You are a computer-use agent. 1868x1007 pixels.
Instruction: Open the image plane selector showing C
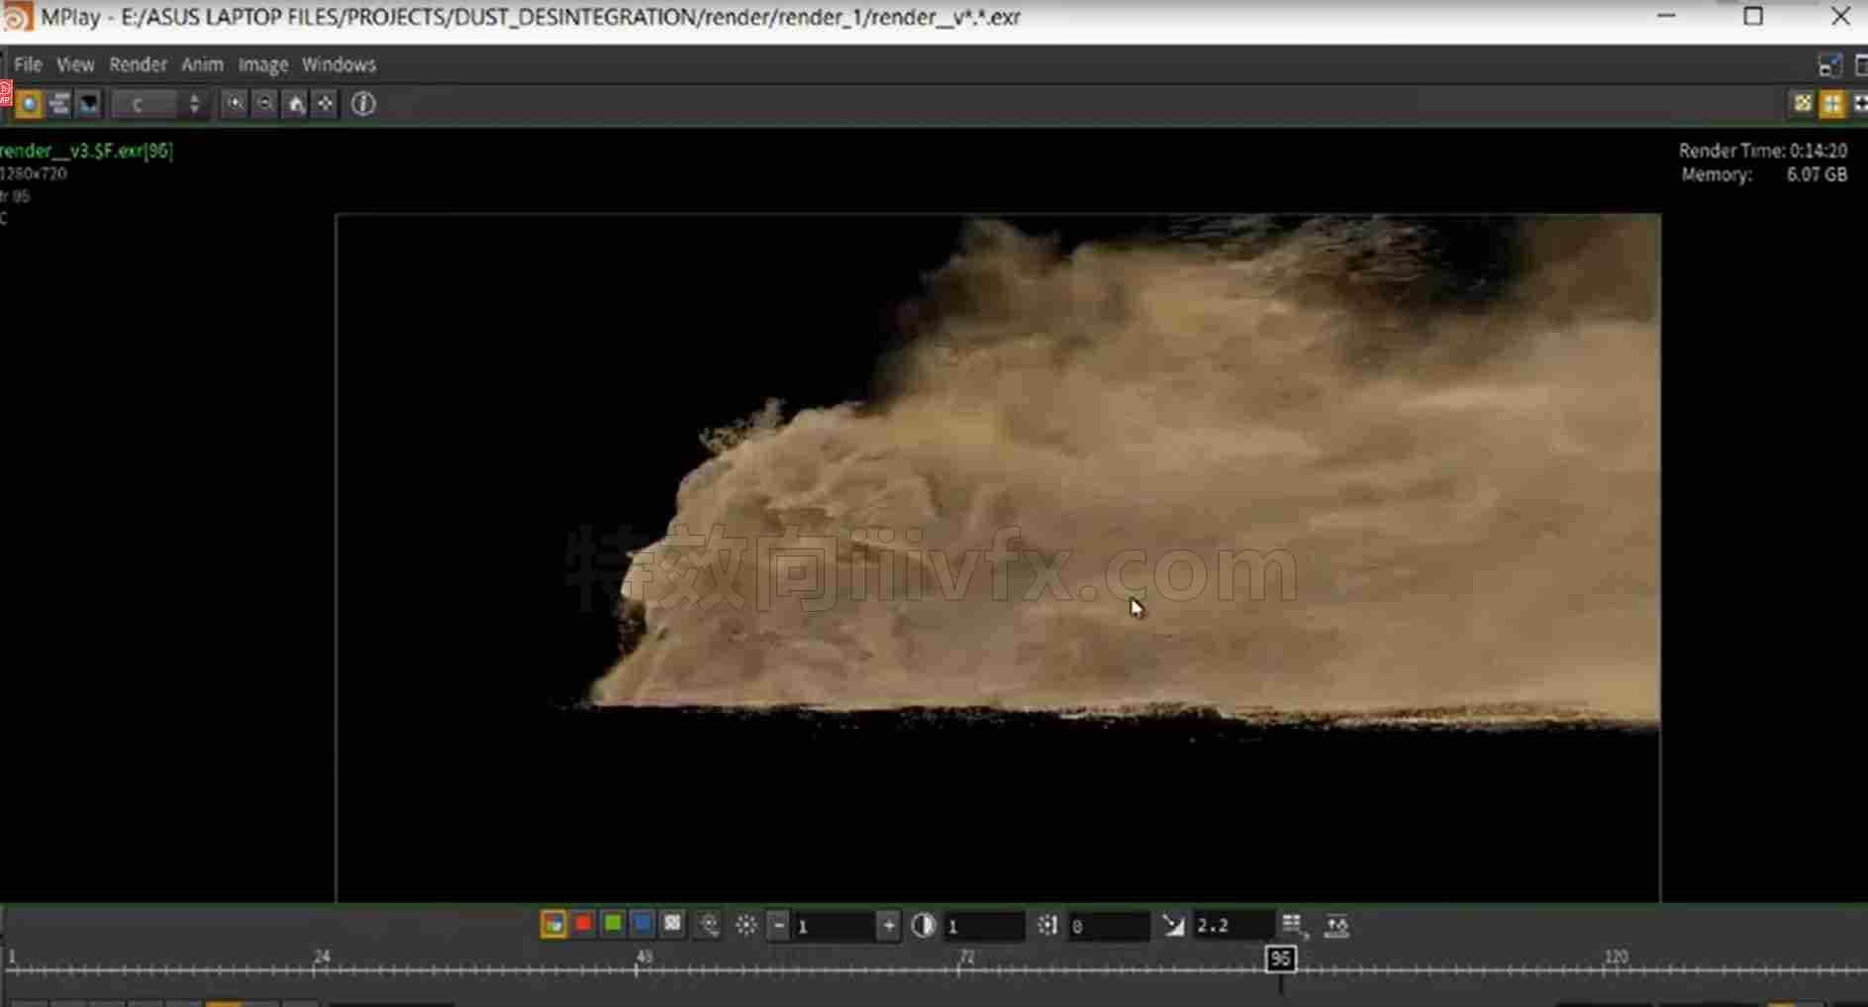[x=147, y=104]
